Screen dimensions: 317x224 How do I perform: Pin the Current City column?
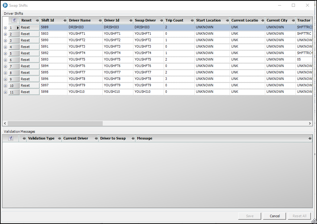[293, 21]
